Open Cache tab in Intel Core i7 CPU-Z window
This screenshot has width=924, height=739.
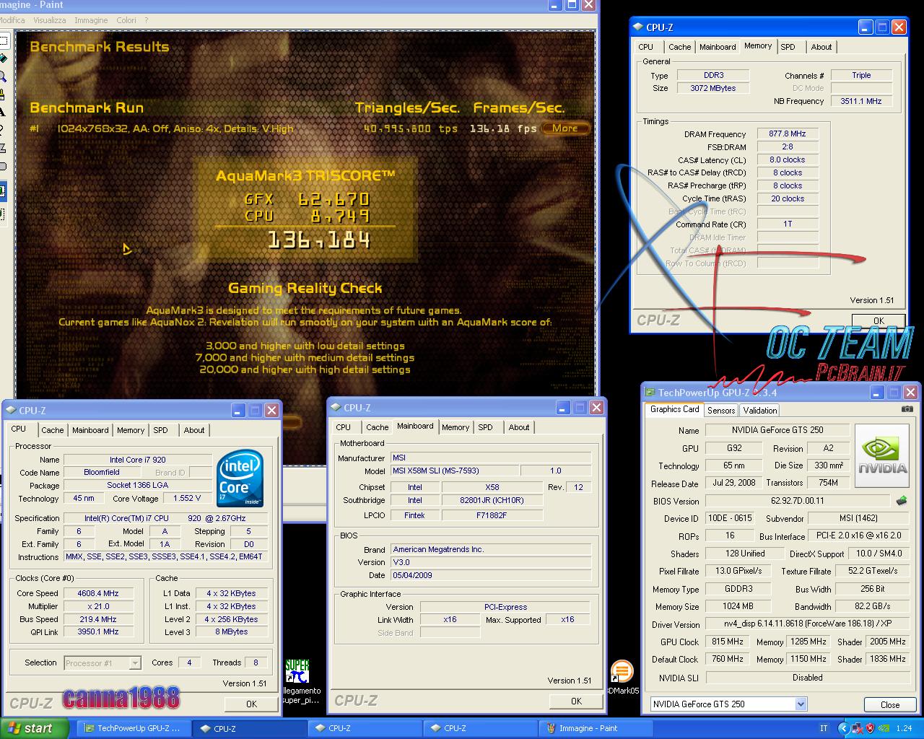pos(52,430)
